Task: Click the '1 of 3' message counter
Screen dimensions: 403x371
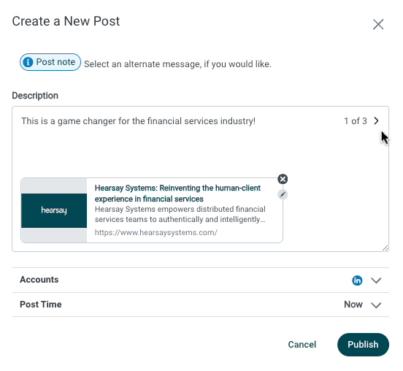Action: pos(356,121)
